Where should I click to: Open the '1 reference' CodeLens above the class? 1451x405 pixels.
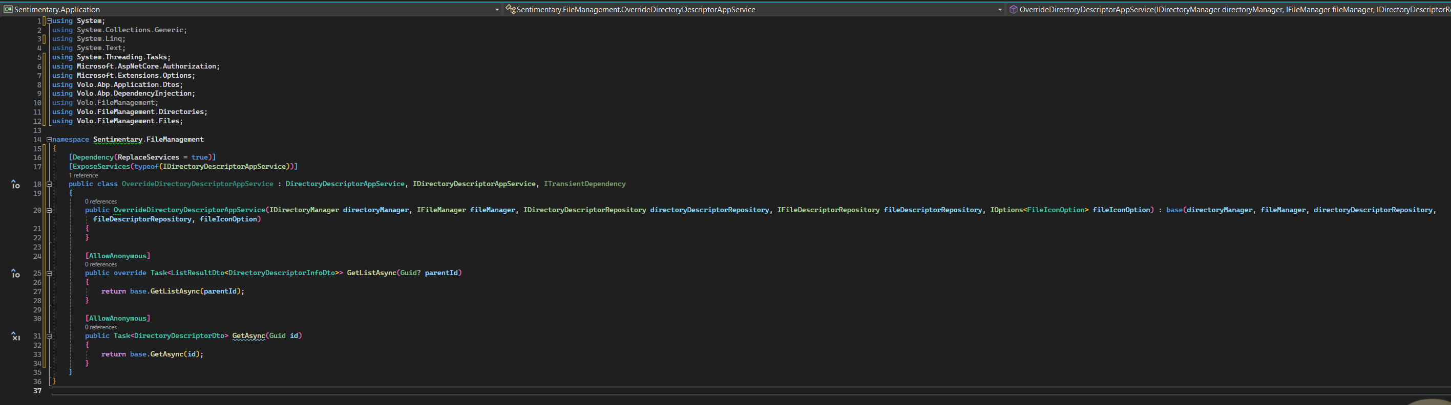click(x=83, y=175)
